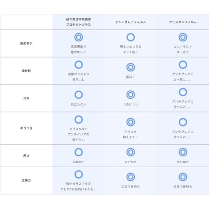Image resolution: width=209 pixels, height=209 pixels.
Task: Click the コントラストはっきり description text
Action: [183, 49]
